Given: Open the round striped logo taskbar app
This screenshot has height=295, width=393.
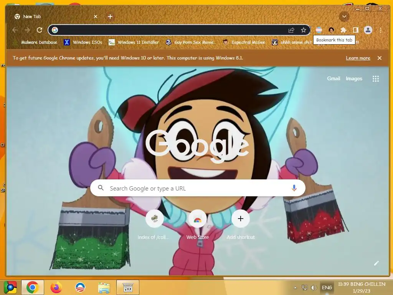Looking at the screenshot, I should (80, 287).
